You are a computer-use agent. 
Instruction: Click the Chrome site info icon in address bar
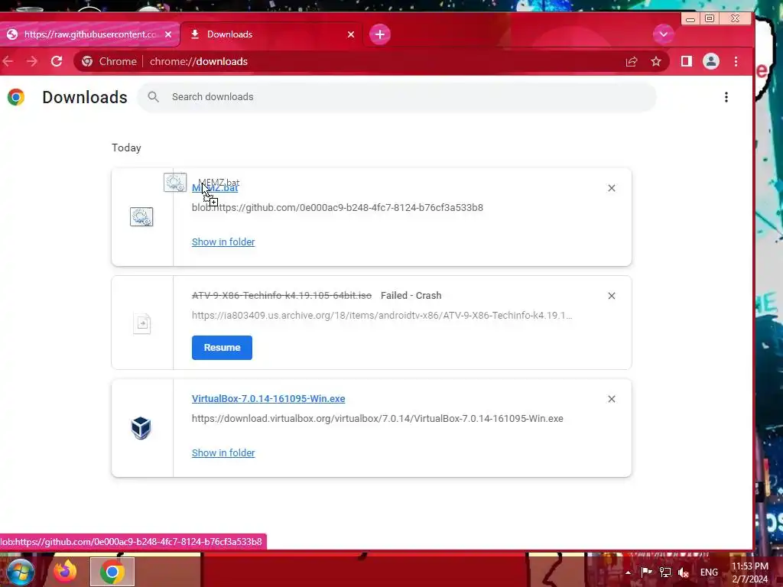(87, 61)
